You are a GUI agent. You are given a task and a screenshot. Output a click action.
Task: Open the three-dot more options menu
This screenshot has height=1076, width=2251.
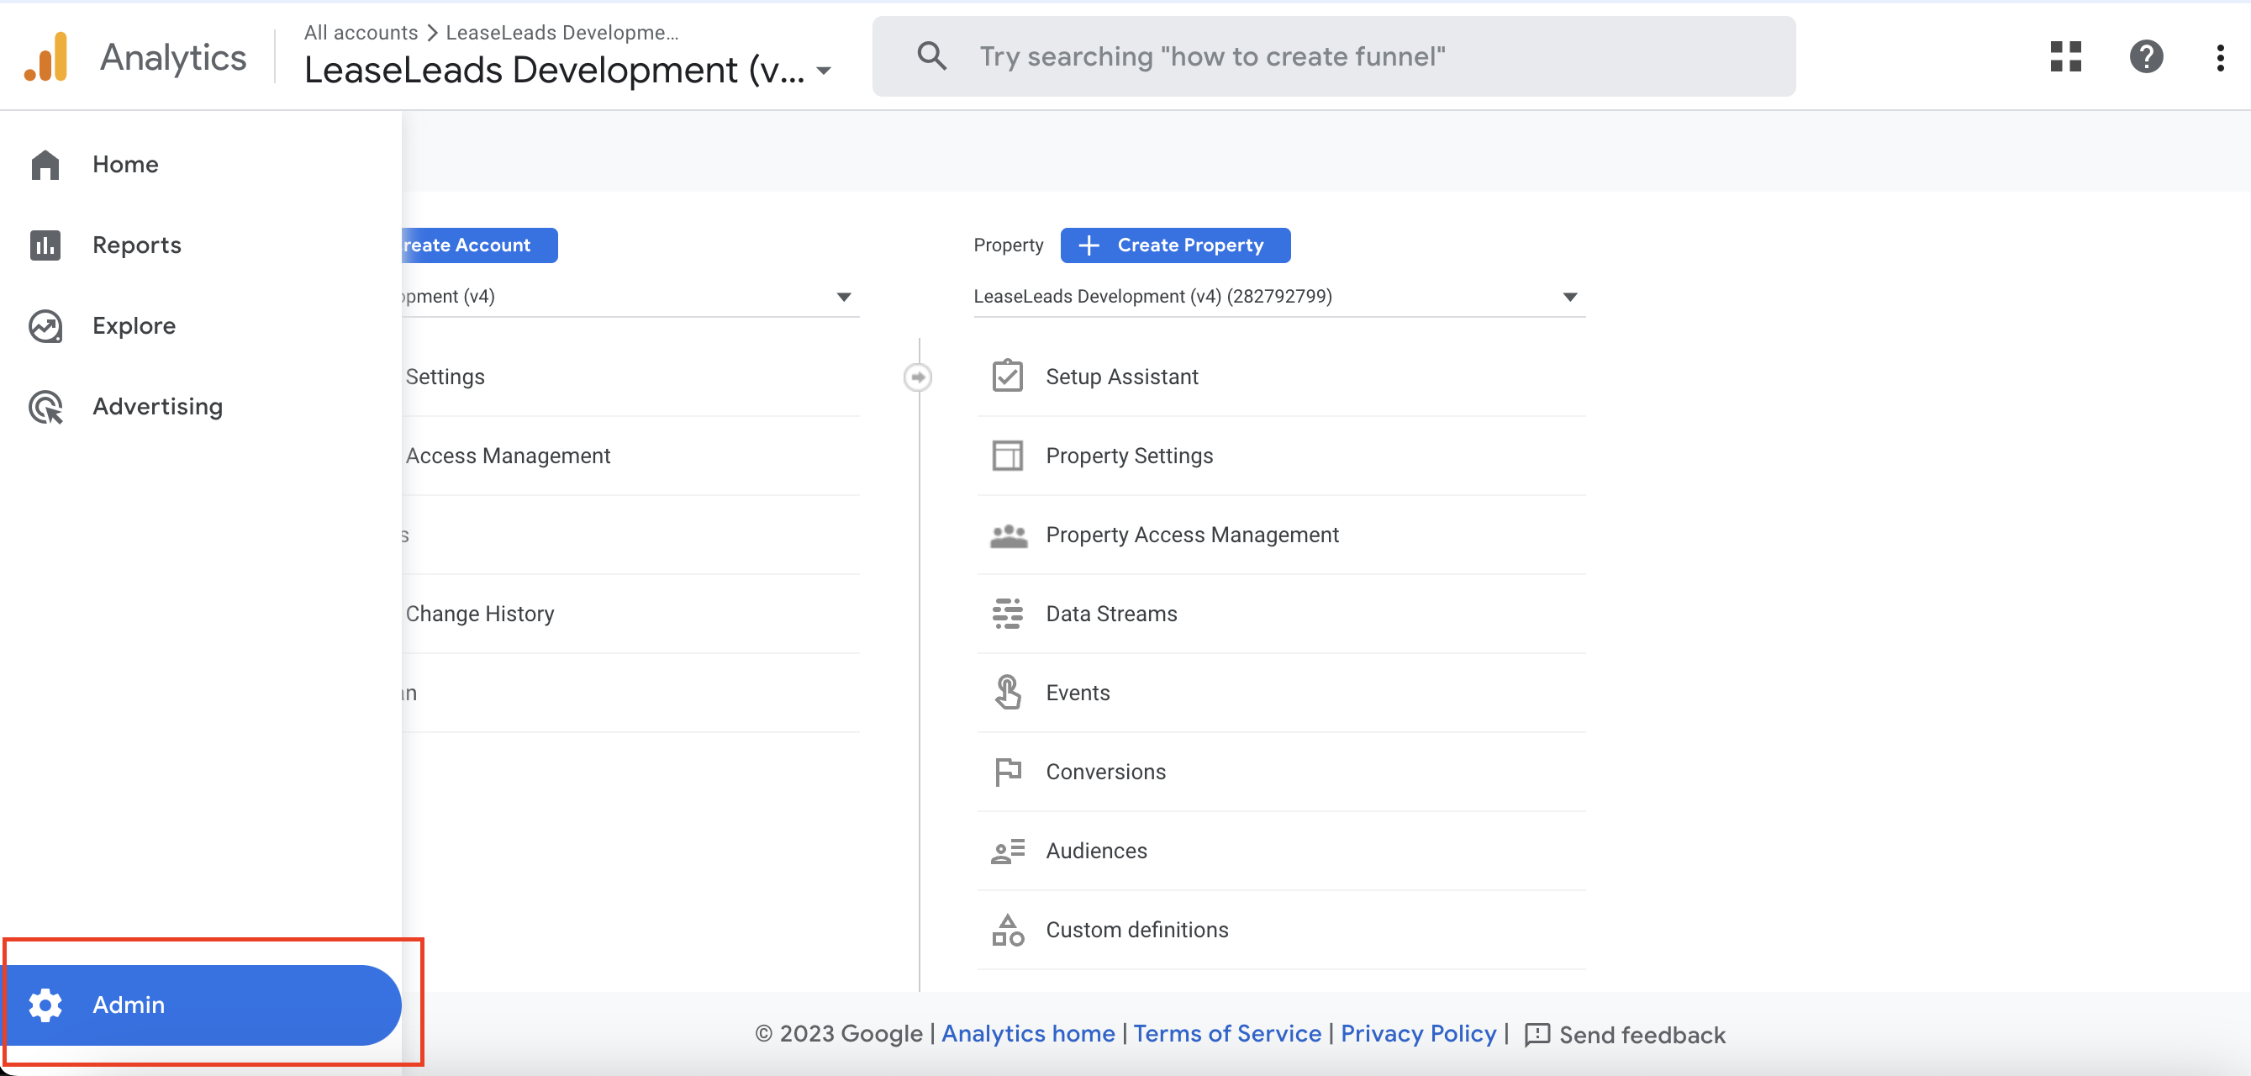(x=2221, y=58)
